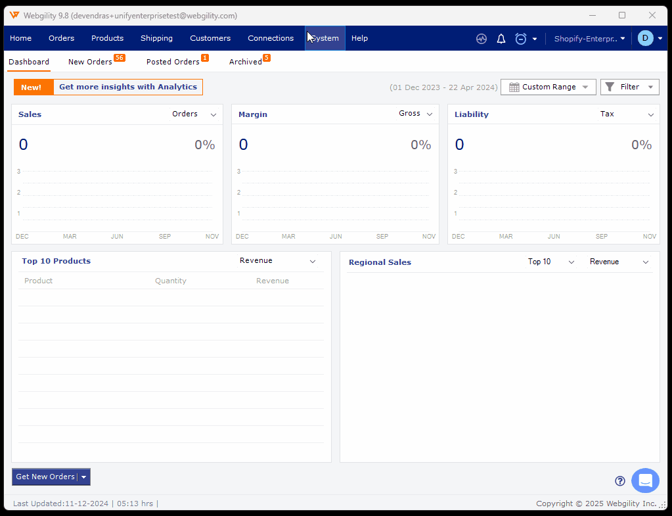Click the Revenue column header in Top 10 Products
Screen dimensions: 672x516
(272, 281)
